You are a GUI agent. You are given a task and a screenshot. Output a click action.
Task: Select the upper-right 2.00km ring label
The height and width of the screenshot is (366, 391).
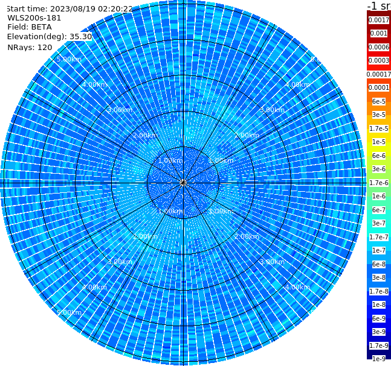click(x=247, y=135)
